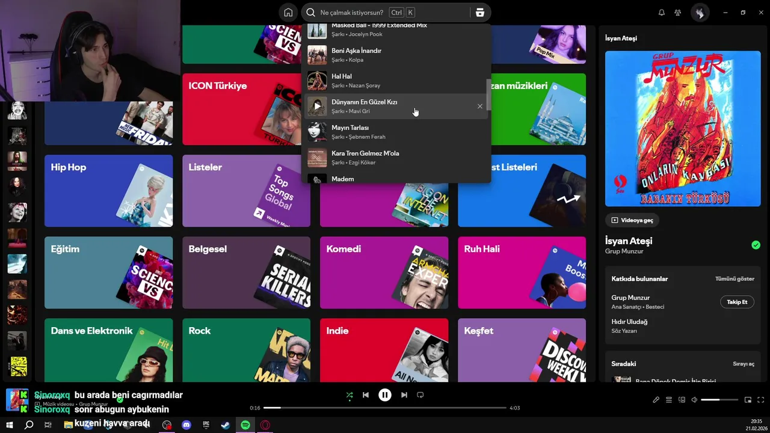Go to Spotify Home via the house icon
Screen dimensions: 770x433
click(x=288, y=13)
